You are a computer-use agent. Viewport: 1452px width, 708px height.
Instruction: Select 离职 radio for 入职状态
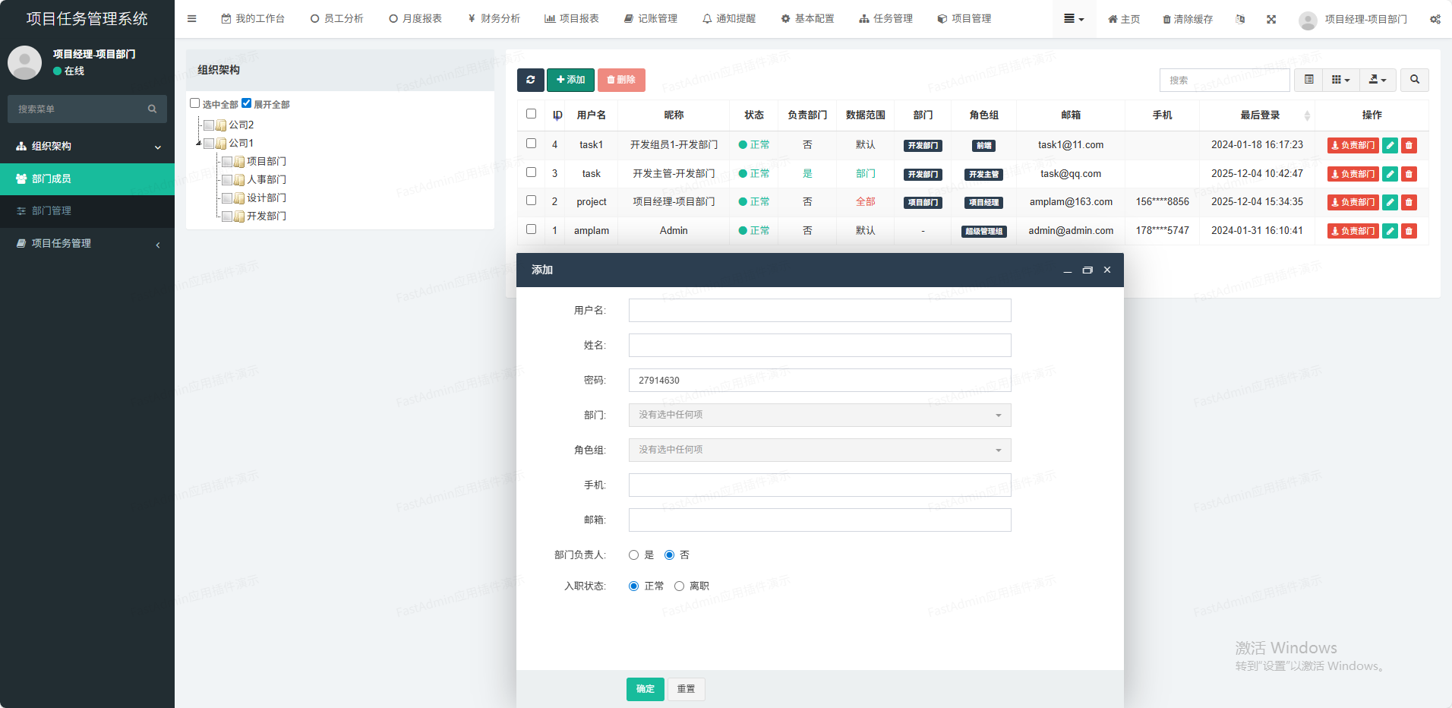point(679,586)
